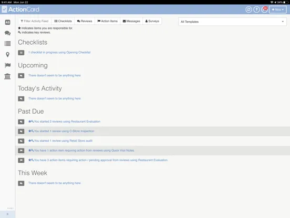Toggle the Surveys filter
Viewport: 290px width, 218px height.
(152, 21)
